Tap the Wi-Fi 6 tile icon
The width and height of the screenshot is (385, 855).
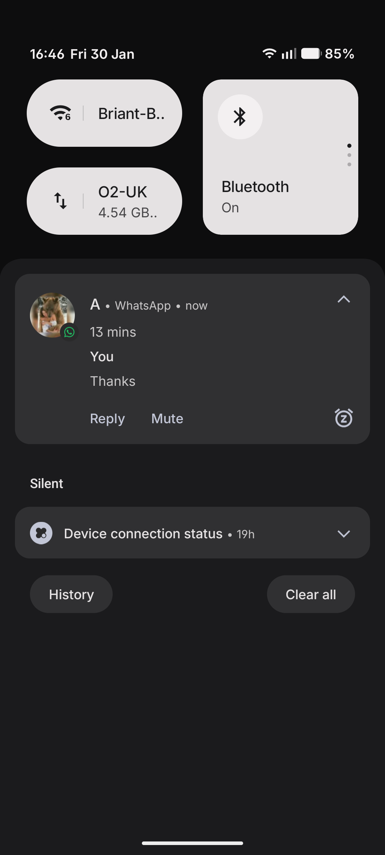[60, 113]
